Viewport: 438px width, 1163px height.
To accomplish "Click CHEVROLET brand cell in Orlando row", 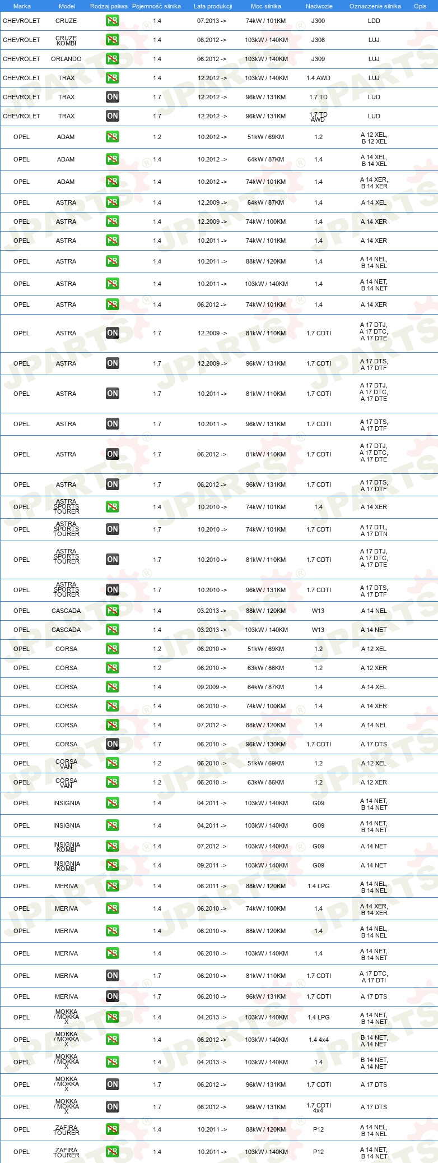I will coord(21,59).
